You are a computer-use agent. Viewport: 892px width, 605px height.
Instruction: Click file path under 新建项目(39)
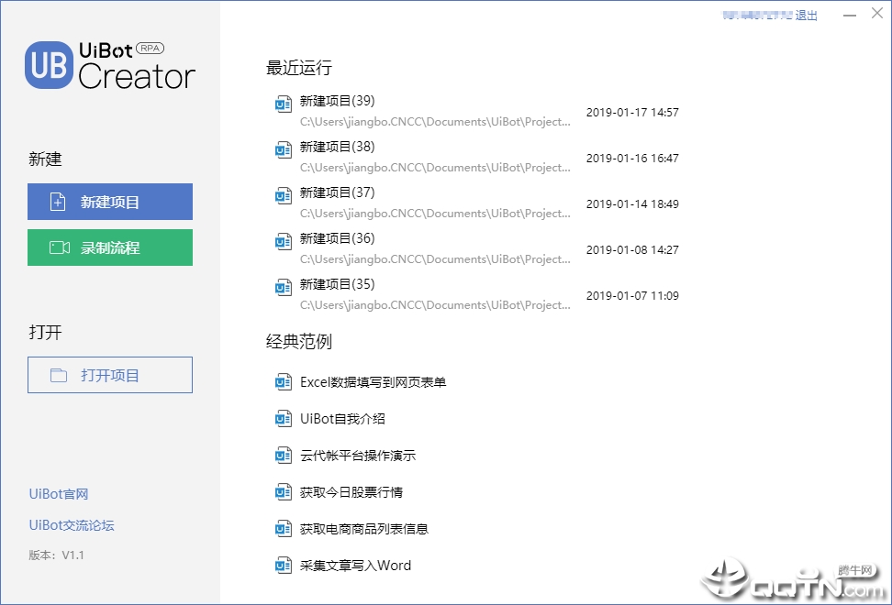point(435,122)
